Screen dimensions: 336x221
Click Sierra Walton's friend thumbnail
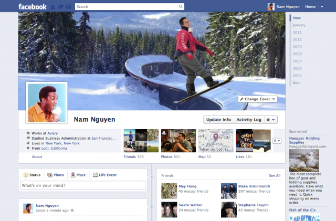(169, 209)
